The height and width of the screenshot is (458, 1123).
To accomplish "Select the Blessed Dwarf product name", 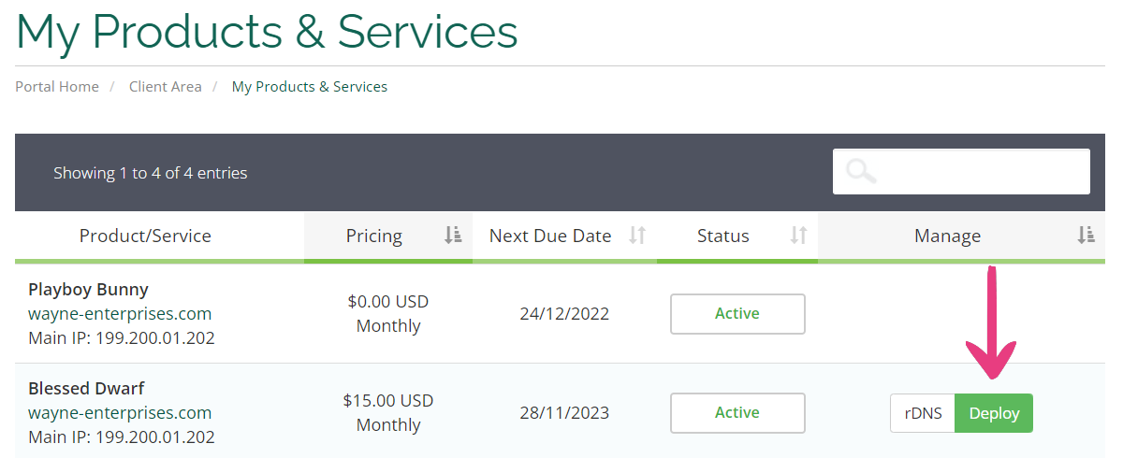I will 86,388.
